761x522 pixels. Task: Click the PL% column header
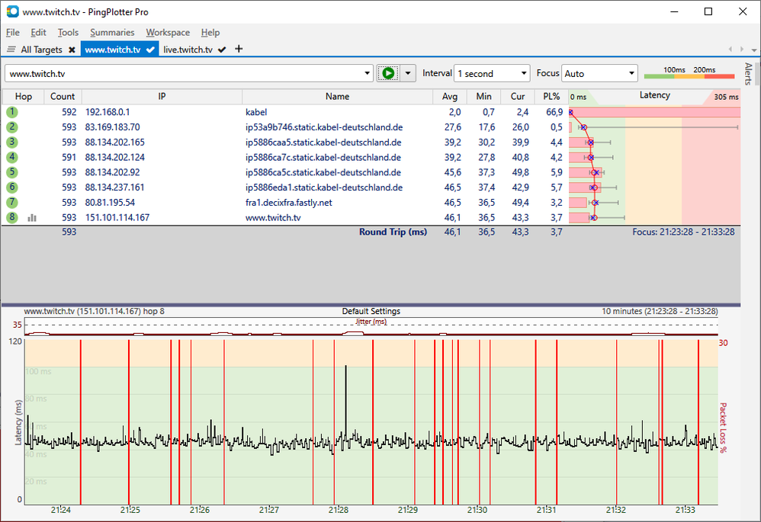point(551,97)
